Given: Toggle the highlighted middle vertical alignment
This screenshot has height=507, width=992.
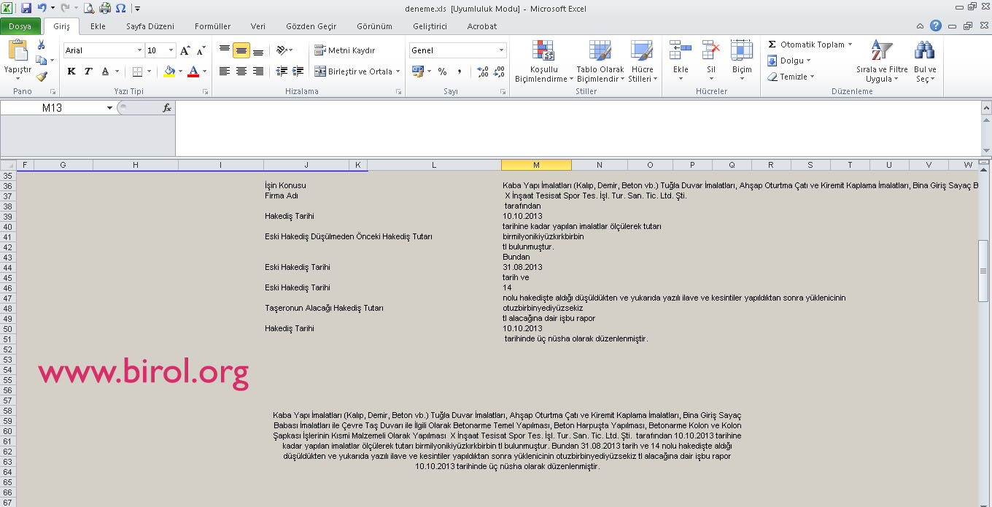Looking at the screenshot, I should (241, 50).
